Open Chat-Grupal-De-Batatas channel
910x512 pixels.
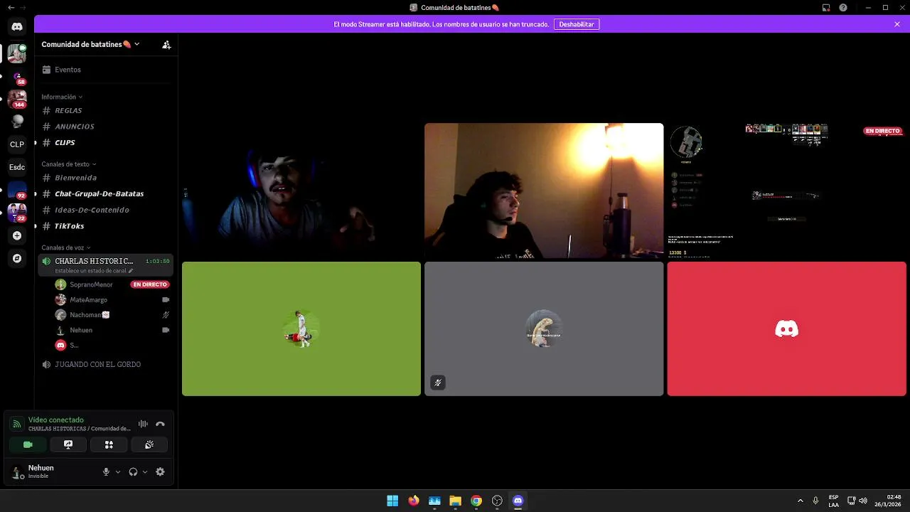coord(105,193)
